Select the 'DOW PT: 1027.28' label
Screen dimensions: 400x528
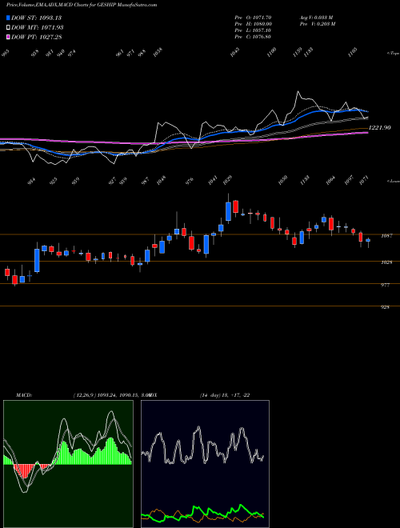pos(36,37)
